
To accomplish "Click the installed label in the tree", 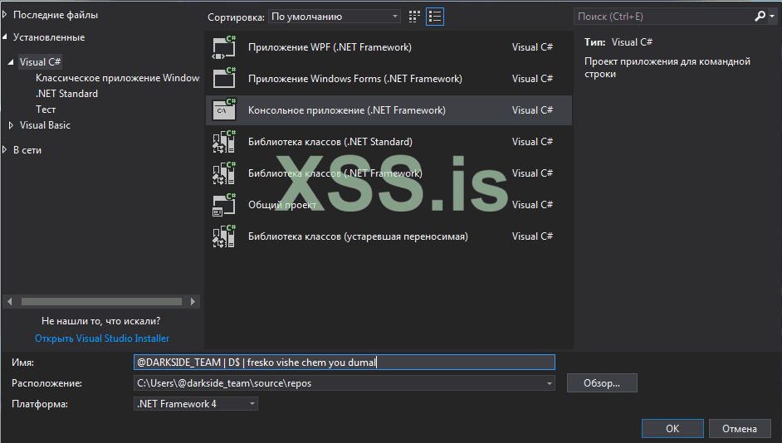I will point(49,37).
